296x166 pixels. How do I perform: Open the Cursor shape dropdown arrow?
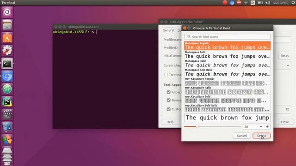tap(288, 65)
